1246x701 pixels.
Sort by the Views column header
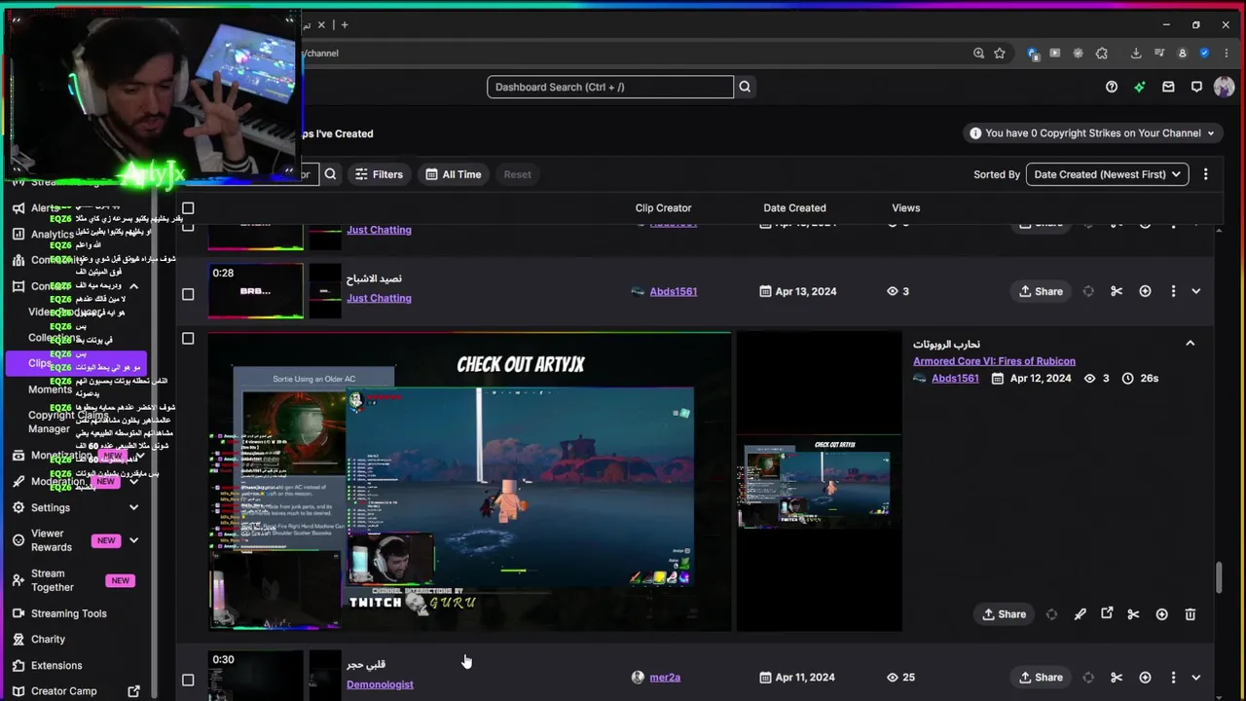[905, 207]
